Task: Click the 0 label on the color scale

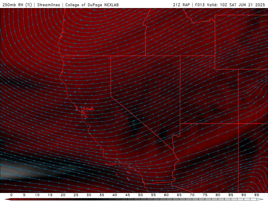Action: tap(11, 195)
